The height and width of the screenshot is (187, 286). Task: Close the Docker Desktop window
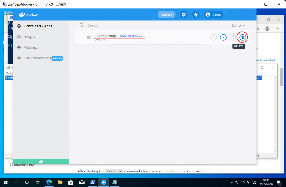point(251,12)
